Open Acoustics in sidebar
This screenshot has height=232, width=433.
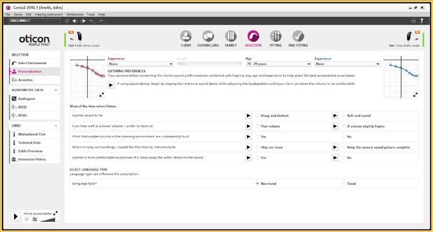pyautogui.click(x=35, y=80)
